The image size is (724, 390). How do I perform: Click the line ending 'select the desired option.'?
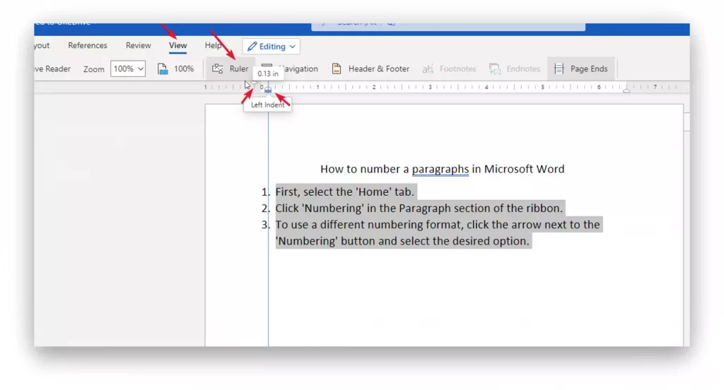pos(402,241)
